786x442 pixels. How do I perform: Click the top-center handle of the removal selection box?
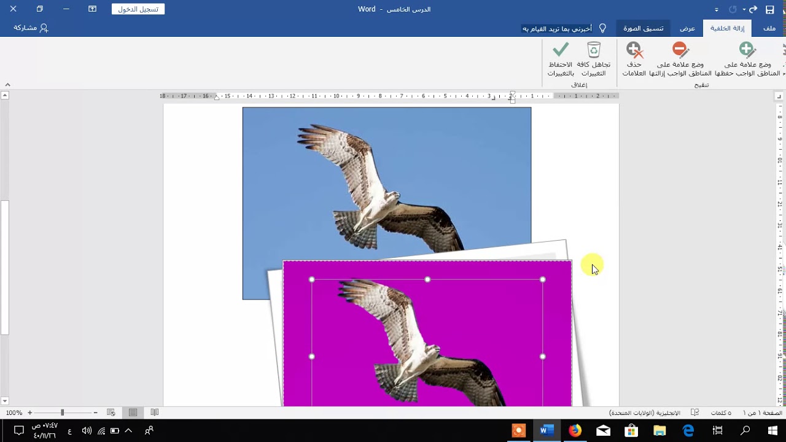(x=427, y=279)
